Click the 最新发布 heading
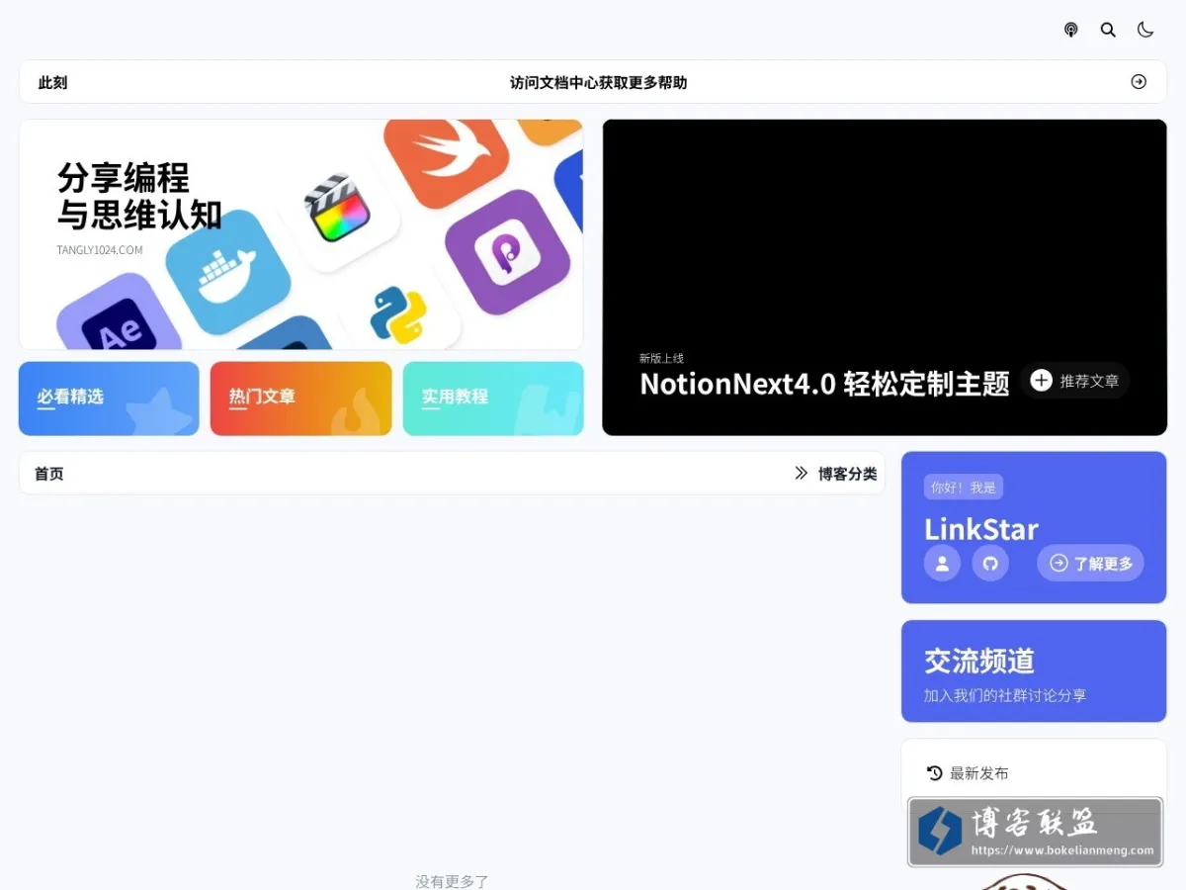This screenshot has width=1186, height=890. click(978, 773)
